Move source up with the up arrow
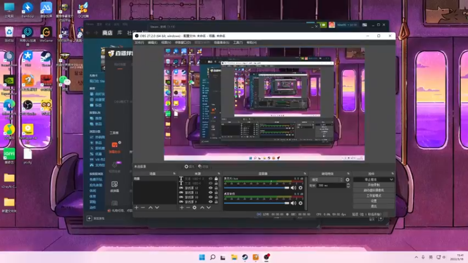The image size is (468, 263). (x=202, y=207)
